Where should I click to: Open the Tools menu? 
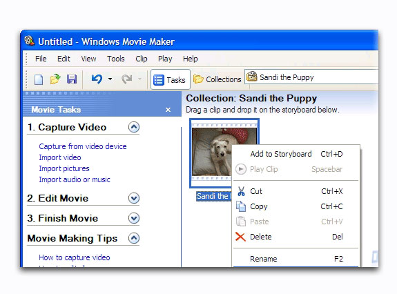tap(116, 59)
